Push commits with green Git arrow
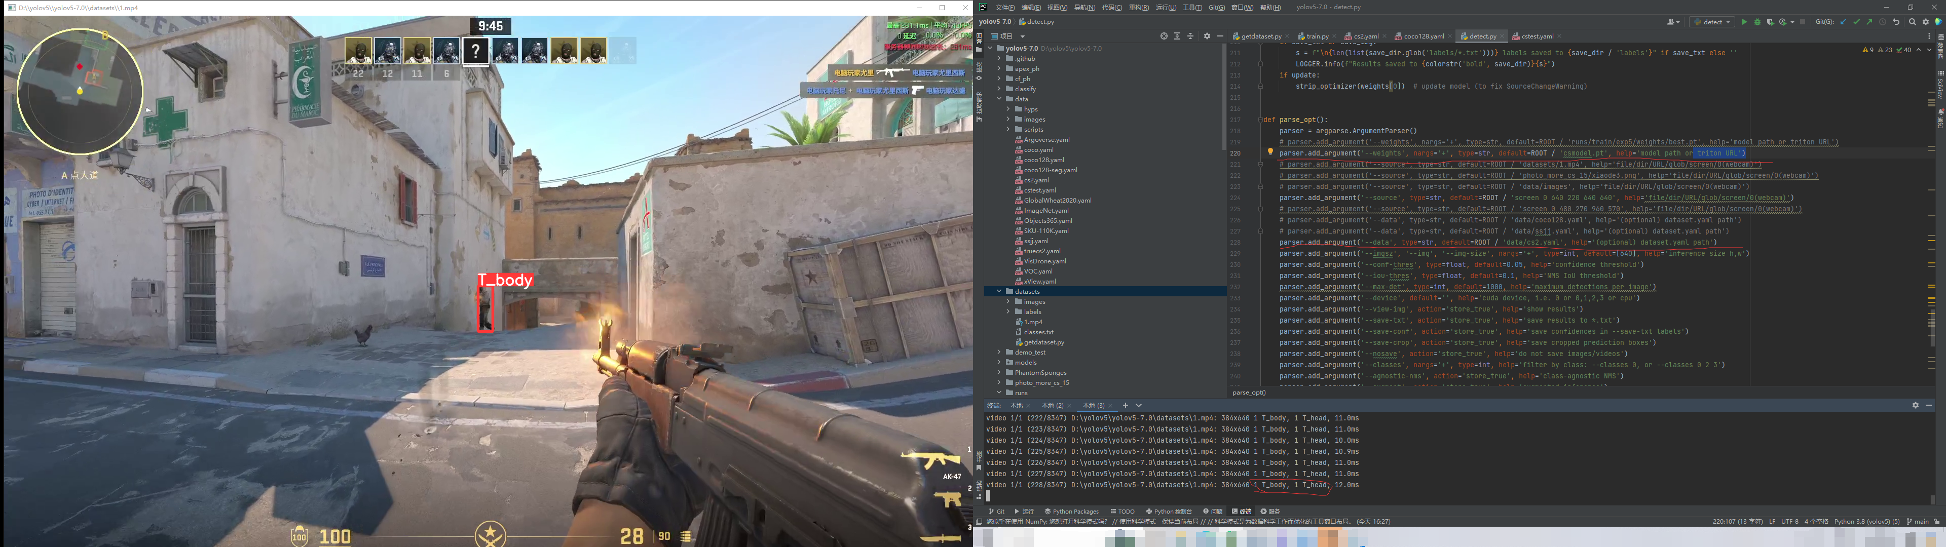Viewport: 1946px width, 547px height. [x=1869, y=22]
